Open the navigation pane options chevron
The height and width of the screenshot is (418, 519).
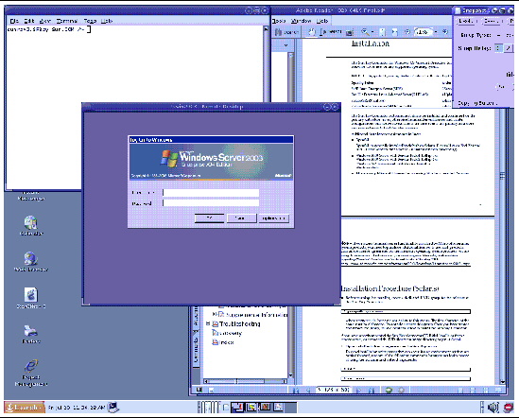[x=286, y=44]
